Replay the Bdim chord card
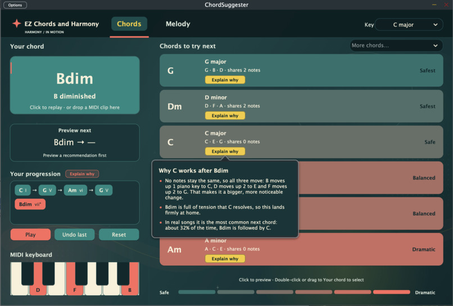The width and height of the screenshot is (453, 306). [x=75, y=85]
